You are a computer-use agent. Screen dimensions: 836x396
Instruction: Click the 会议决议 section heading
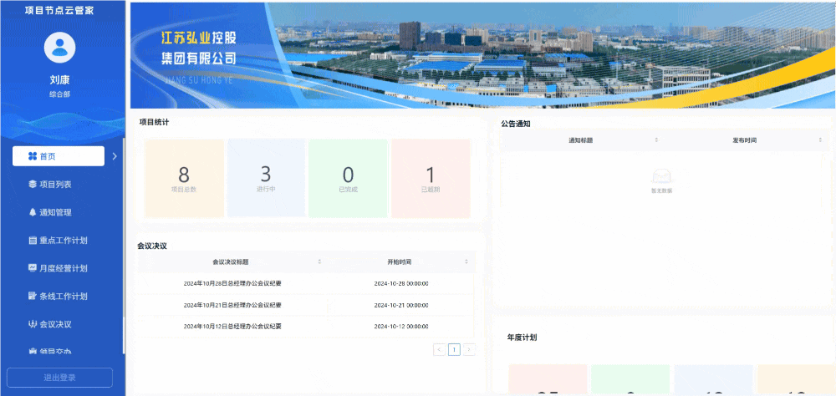[x=152, y=246]
